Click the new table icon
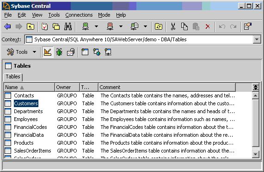Screen dimensions: 264x172 (x=85, y=52)
